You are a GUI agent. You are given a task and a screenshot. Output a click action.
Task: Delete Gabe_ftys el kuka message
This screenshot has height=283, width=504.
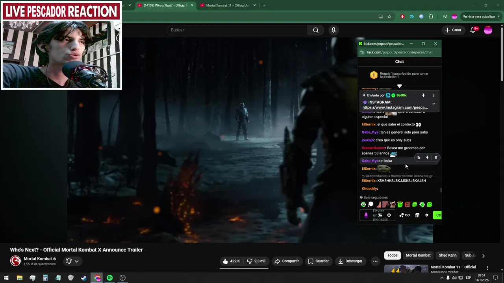coord(436,158)
